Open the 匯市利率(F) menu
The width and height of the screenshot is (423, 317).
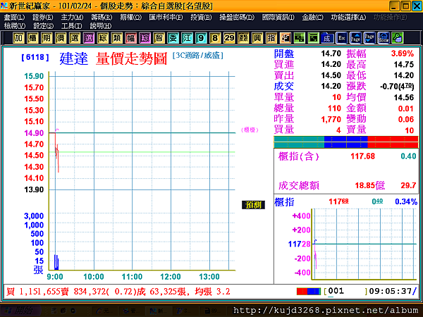[166, 17]
